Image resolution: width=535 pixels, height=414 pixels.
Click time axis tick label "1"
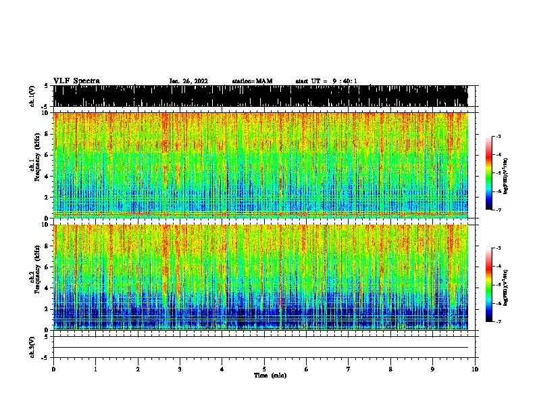[x=95, y=369]
